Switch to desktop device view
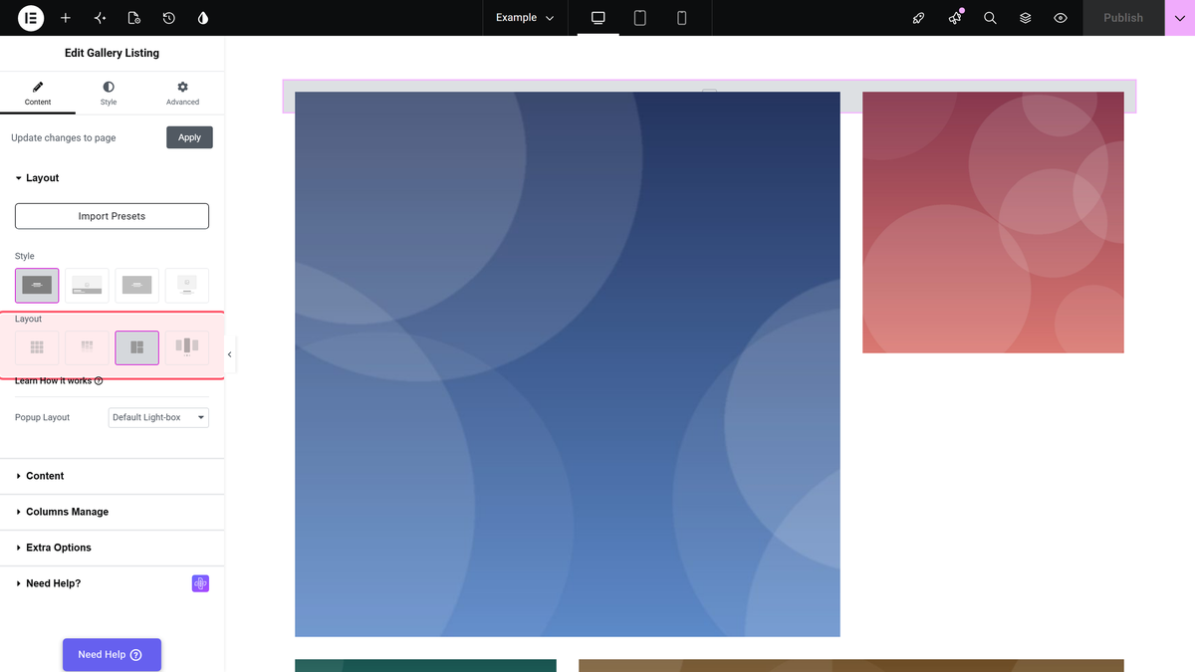Viewport: 1195px width, 672px height. pyautogui.click(x=598, y=18)
